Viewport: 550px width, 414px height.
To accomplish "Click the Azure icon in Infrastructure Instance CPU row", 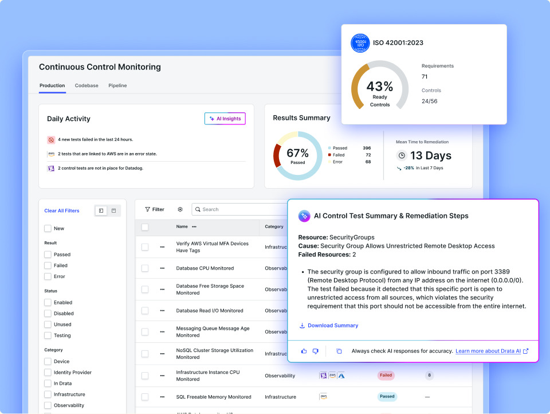I will click(x=341, y=376).
